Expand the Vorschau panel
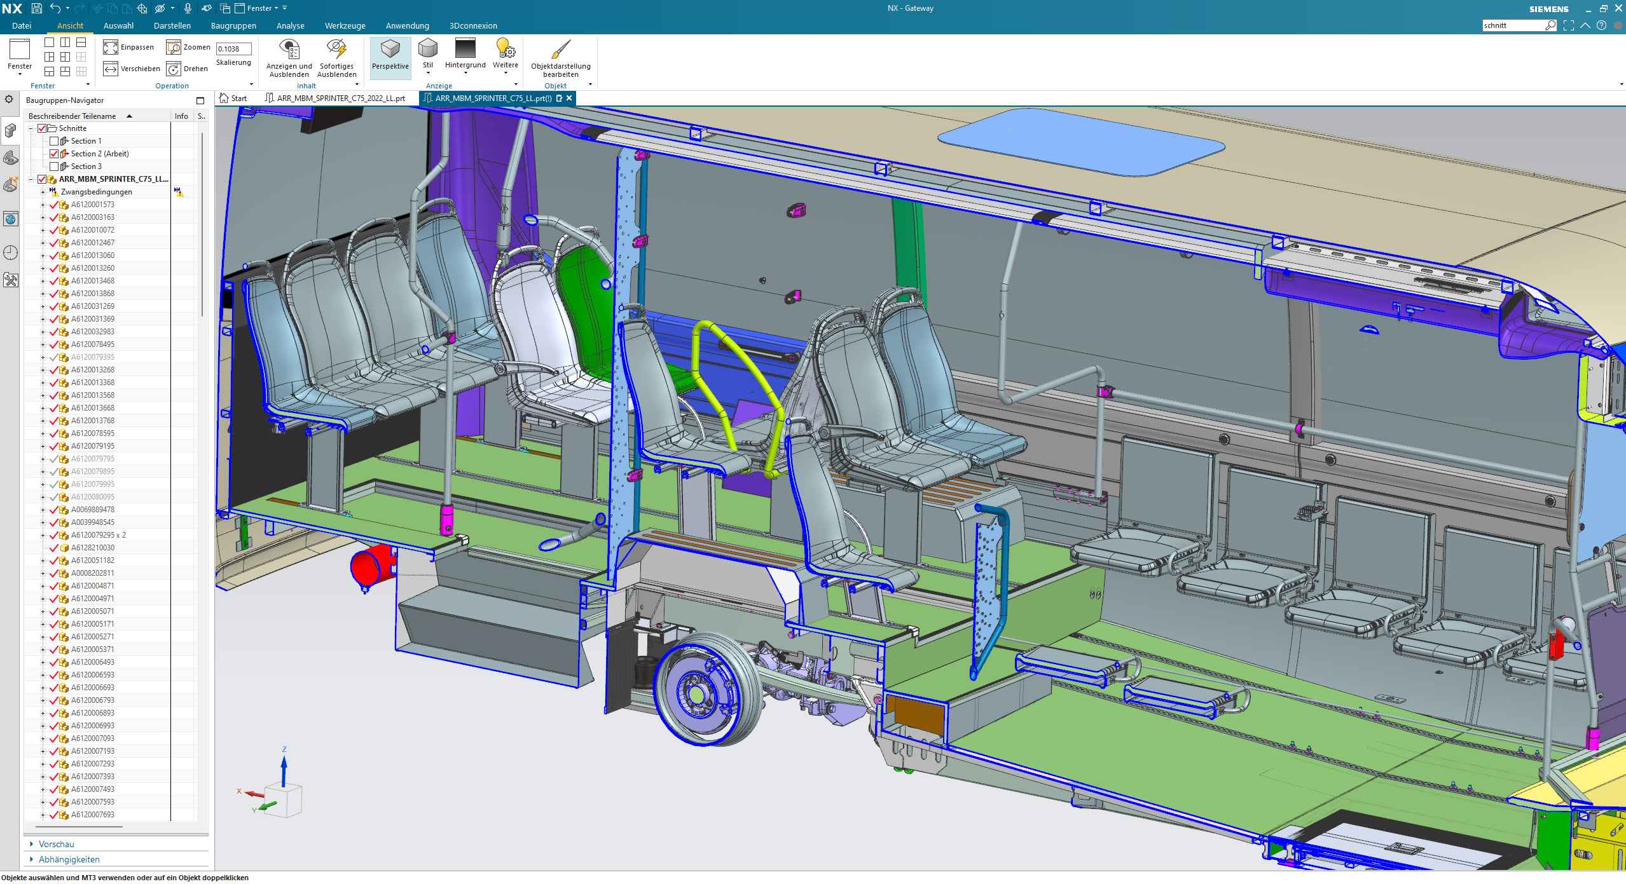1626x884 pixels. (56, 844)
